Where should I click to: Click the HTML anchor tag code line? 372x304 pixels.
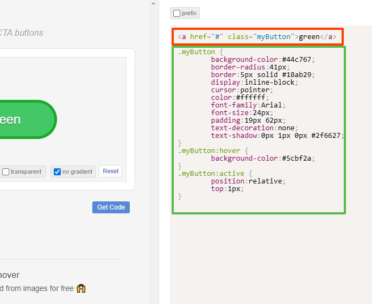257,37
